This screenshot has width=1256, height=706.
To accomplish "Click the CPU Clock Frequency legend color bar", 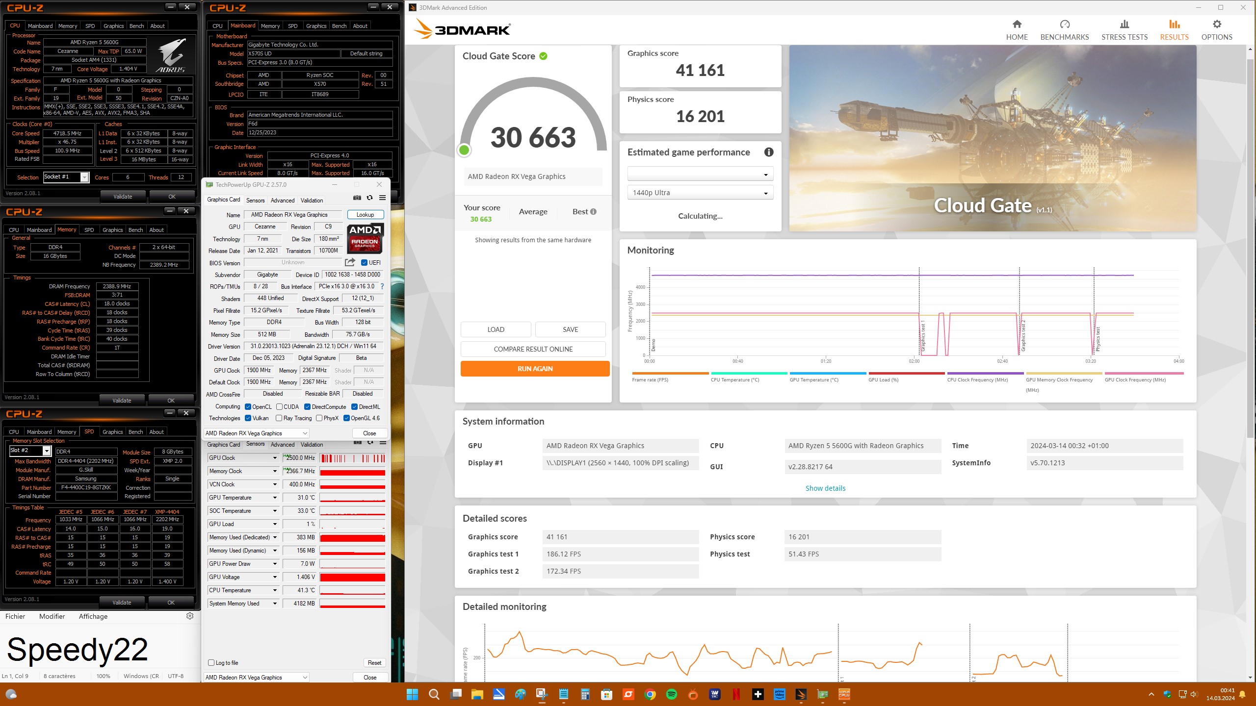I will point(985,373).
